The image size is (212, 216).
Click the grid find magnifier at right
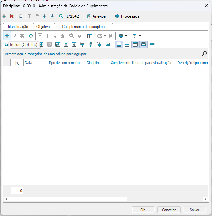[204, 54]
